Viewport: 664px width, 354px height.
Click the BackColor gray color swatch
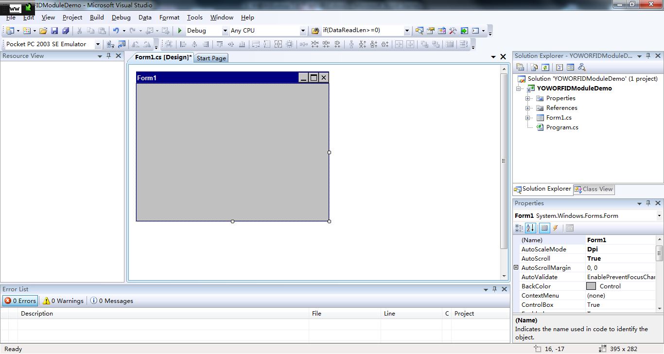tap(591, 286)
